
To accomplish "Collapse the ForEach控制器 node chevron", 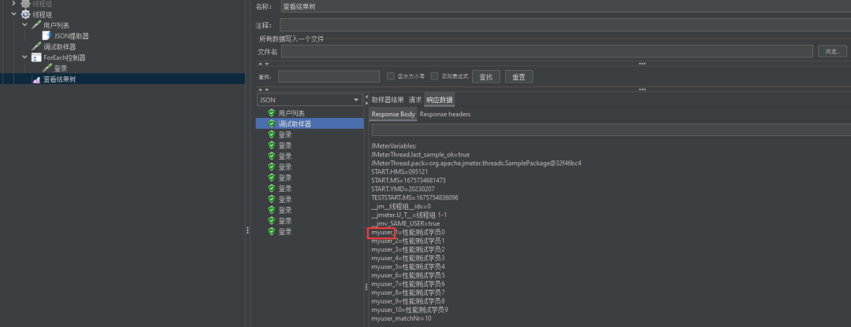I will pyautogui.click(x=24, y=57).
